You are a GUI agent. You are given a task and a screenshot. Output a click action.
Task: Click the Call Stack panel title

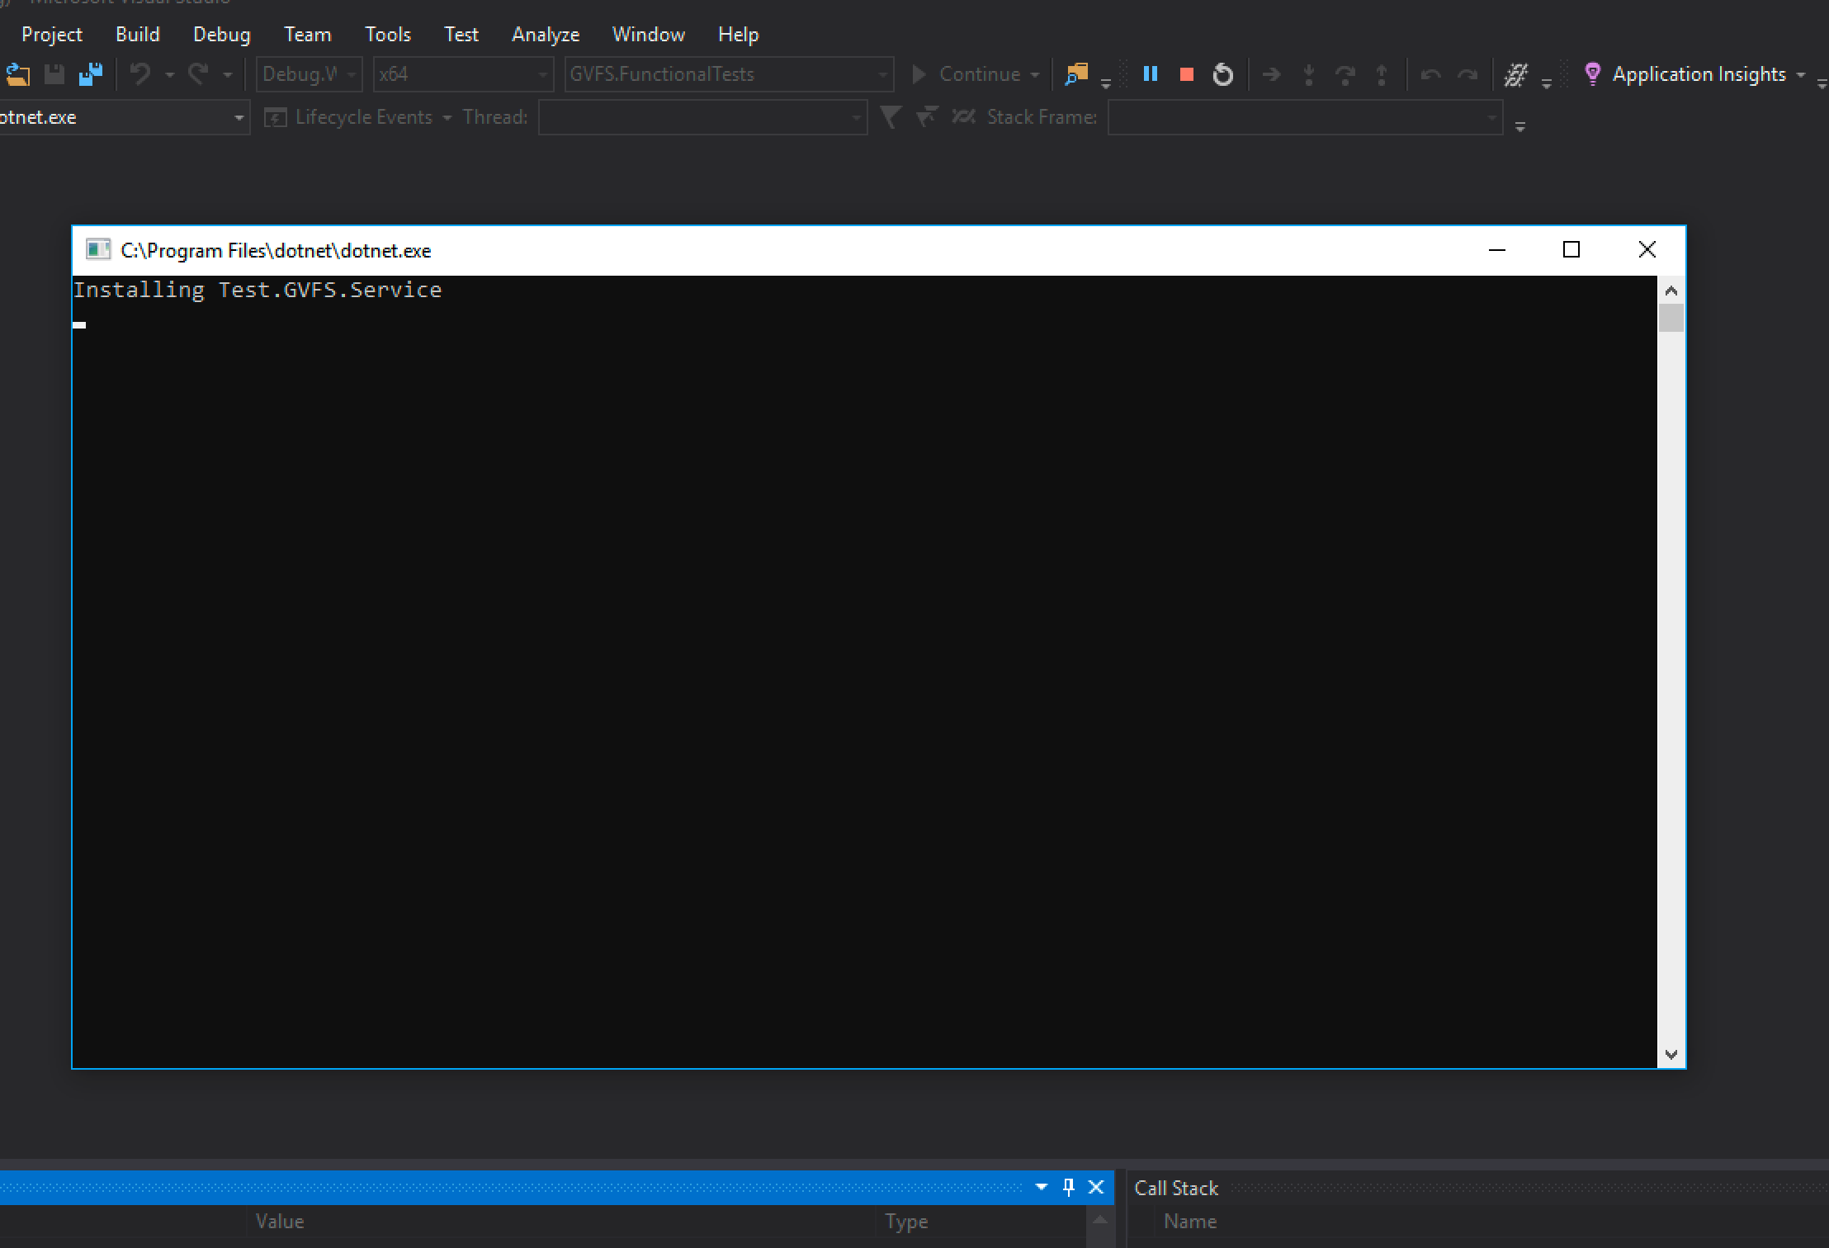pyautogui.click(x=1176, y=1188)
